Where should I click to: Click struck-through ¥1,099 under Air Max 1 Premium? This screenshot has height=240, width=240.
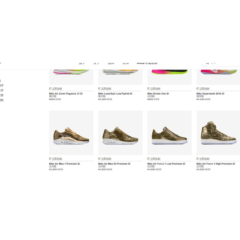pyautogui.click(x=53, y=170)
